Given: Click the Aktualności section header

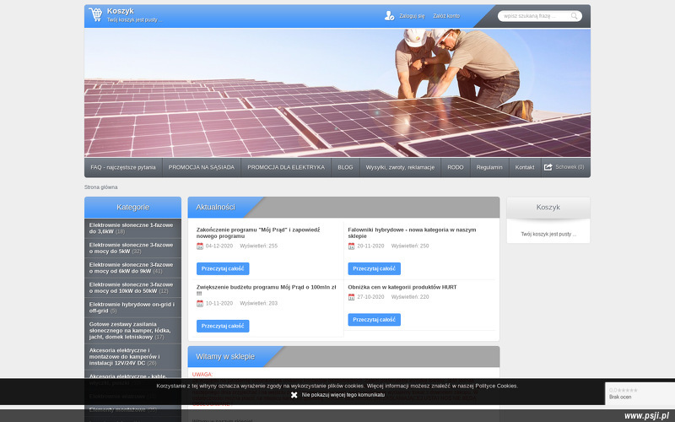Looking at the screenshot, I should pos(215,207).
